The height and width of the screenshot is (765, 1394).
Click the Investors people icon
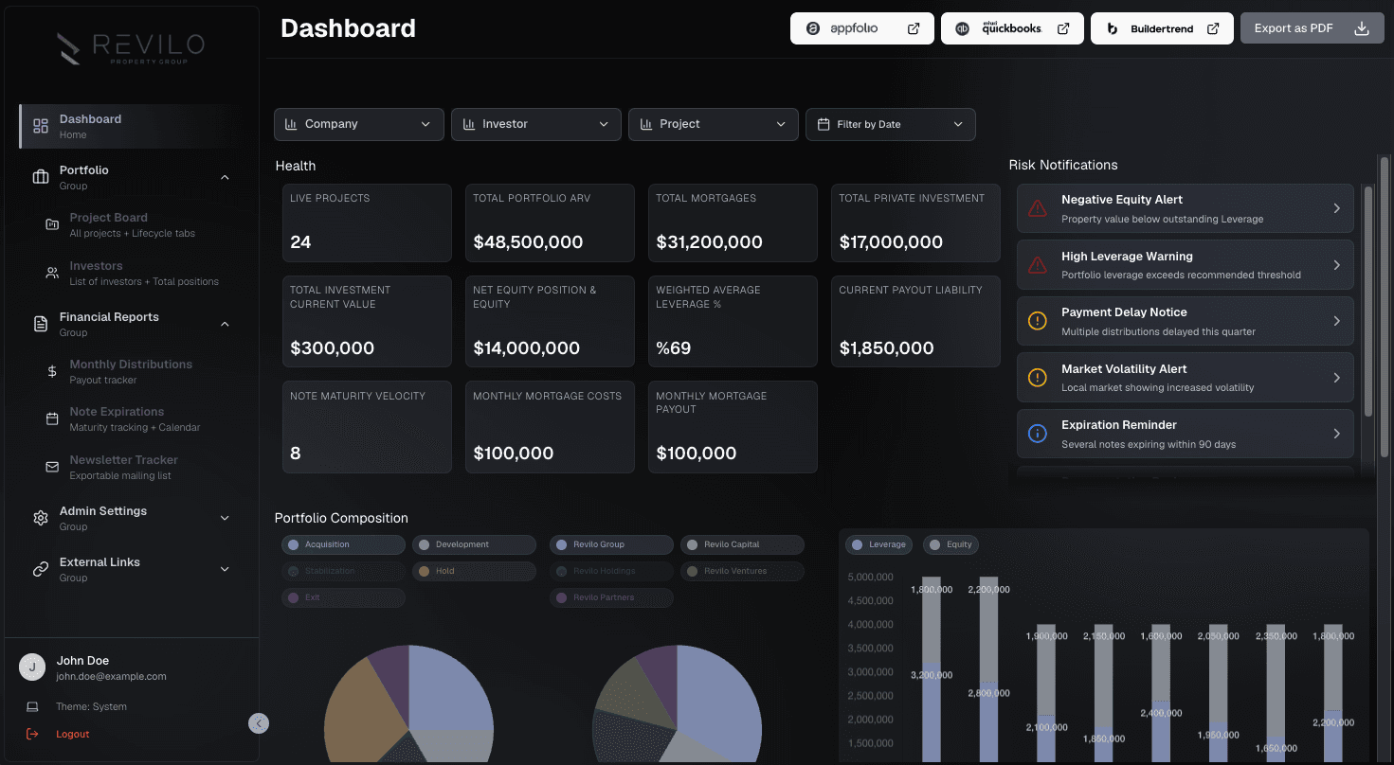point(52,273)
